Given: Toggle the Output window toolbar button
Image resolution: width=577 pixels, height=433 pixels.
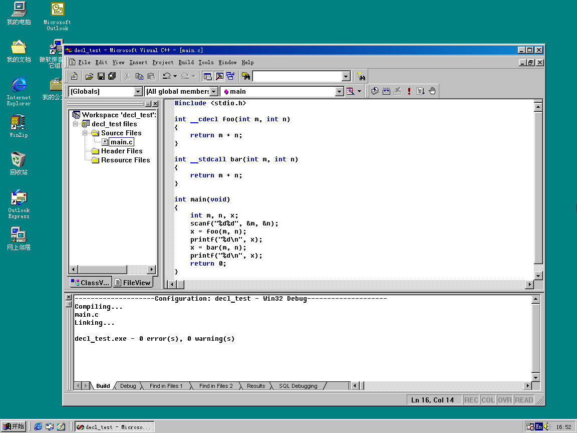Looking at the screenshot, I should (x=219, y=76).
